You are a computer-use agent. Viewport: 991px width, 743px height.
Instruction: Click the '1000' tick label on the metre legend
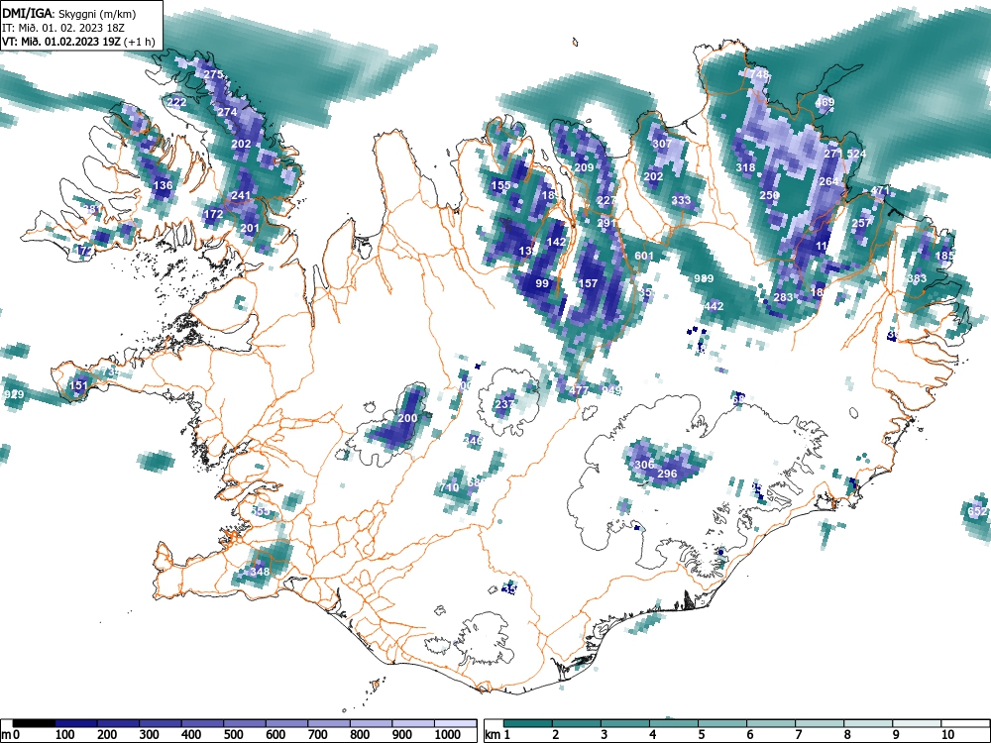click(448, 735)
